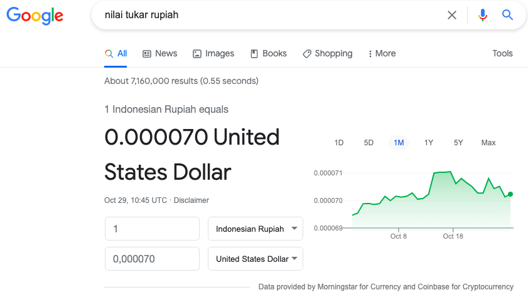
Task: Go to the Shopping tab
Action: (327, 54)
